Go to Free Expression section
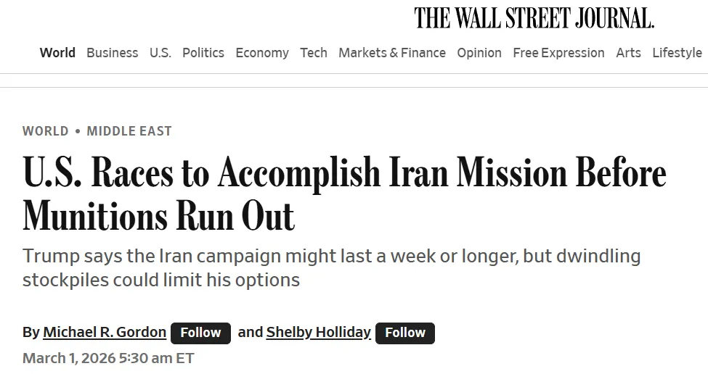 [558, 53]
